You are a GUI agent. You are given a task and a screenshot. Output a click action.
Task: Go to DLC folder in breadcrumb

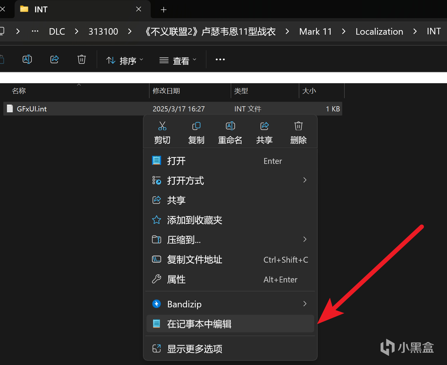pyautogui.click(x=57, y=31)
